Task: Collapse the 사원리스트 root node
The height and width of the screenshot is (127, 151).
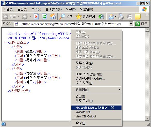Action: point(5,43)
